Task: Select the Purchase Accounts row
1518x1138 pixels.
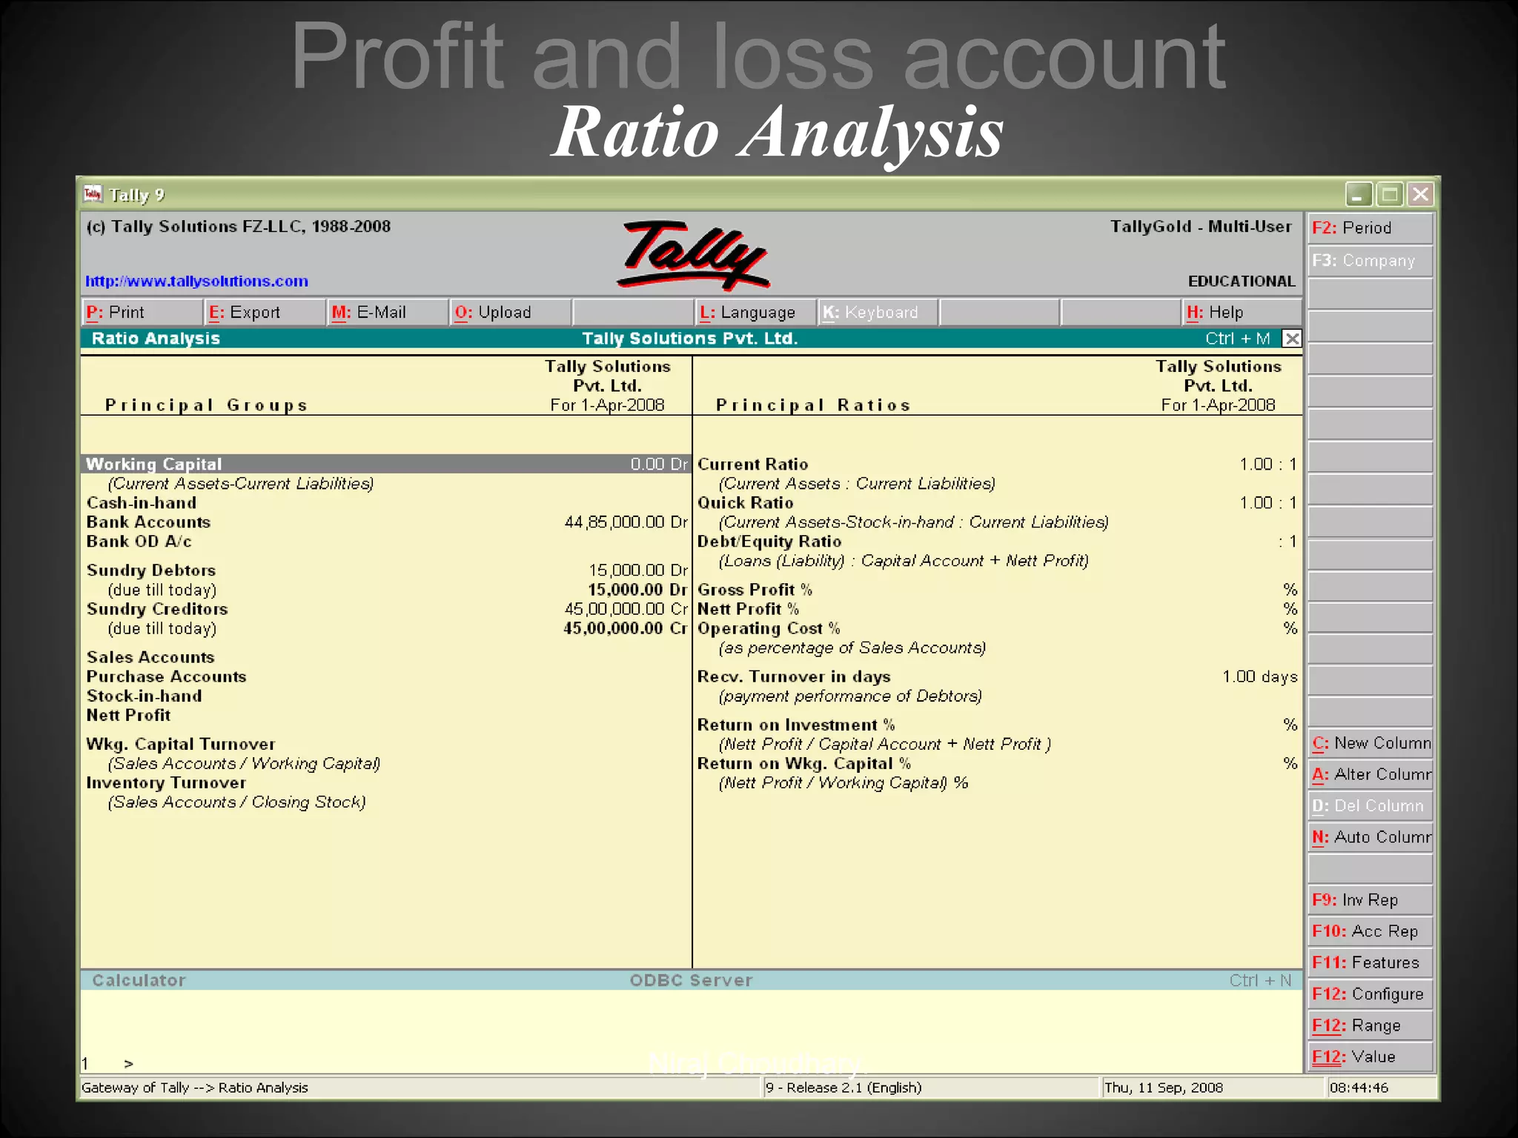Action: coord(386,676)
